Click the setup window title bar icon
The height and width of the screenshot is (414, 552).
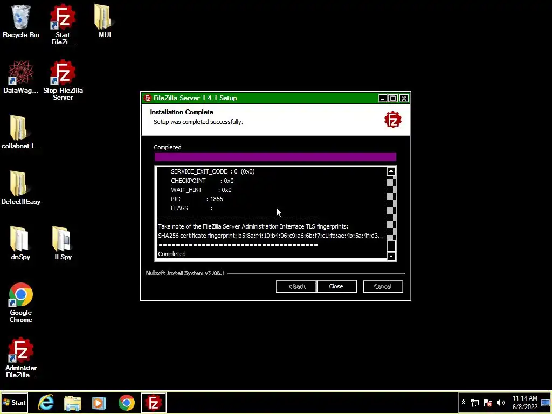tap(148, 98)
